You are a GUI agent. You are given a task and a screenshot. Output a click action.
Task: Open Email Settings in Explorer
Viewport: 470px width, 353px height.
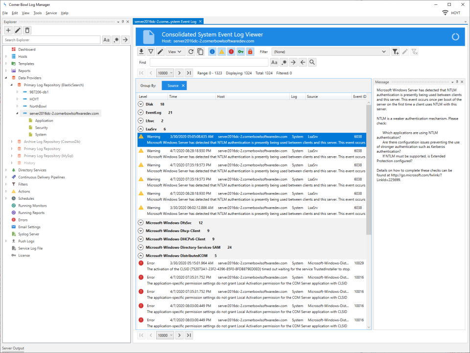click(29, 227)
